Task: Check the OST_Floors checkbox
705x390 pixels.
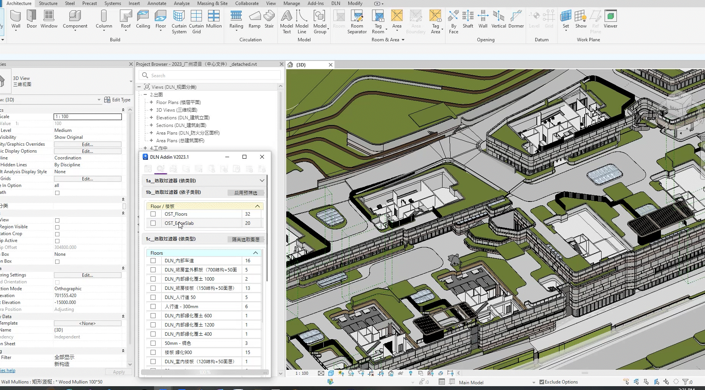Action: 153,214
